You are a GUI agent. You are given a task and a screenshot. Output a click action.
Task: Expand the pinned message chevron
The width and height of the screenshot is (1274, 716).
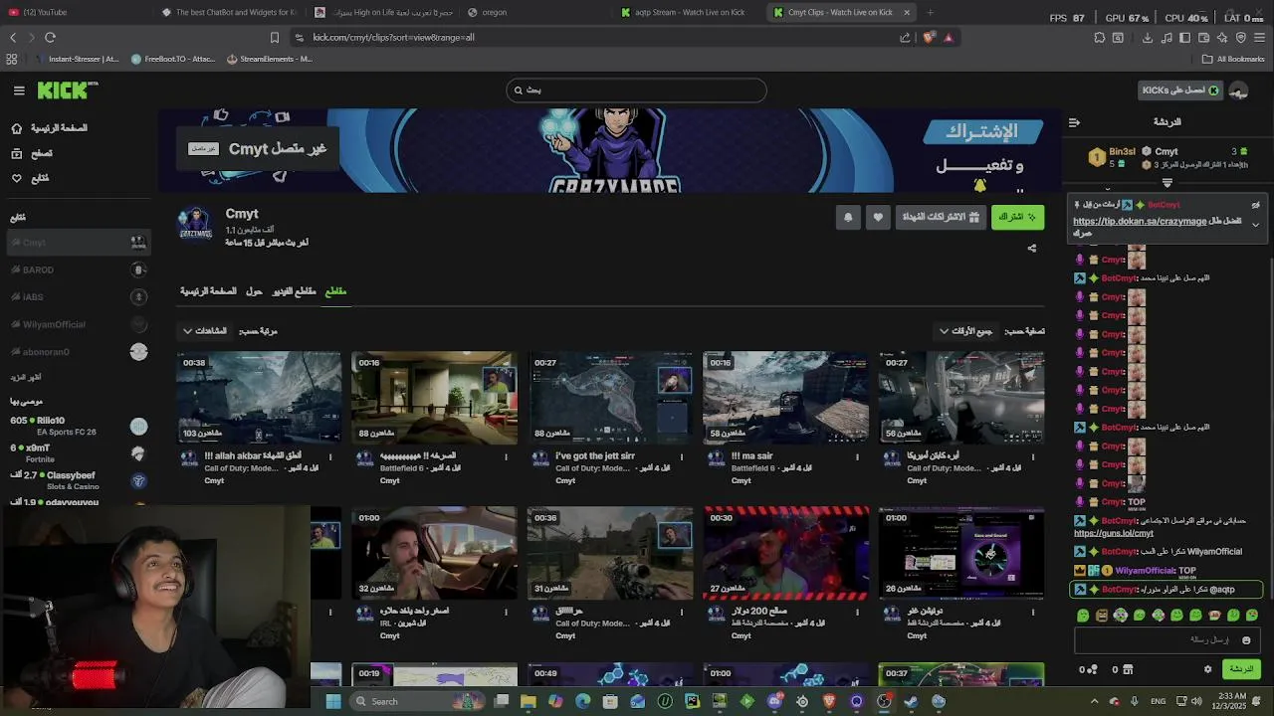tap(1255, 225)
